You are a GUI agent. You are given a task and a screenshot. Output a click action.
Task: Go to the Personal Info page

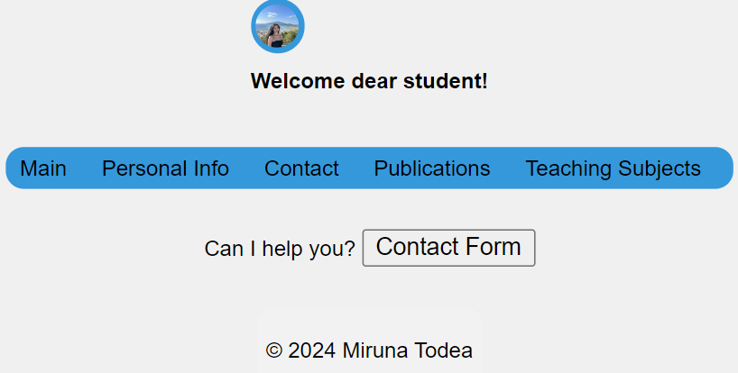coord(166,168)
